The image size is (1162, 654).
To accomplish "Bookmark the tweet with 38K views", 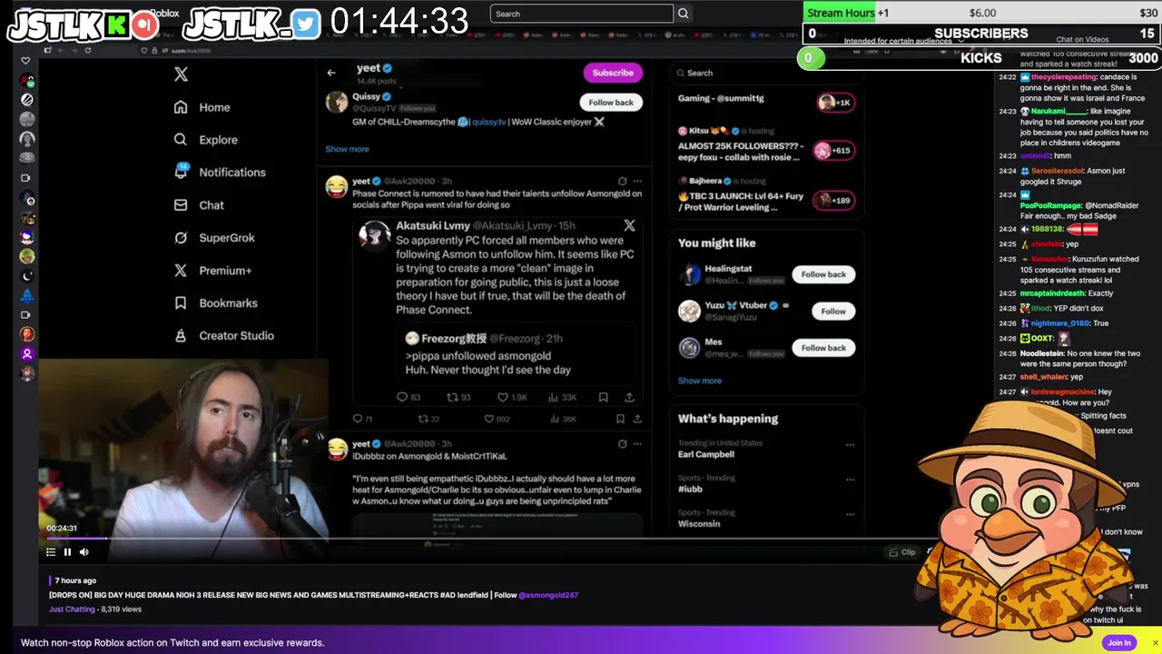I will 620,419.
